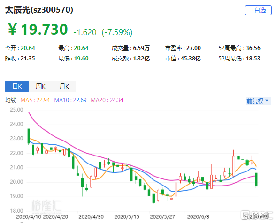Click the 2020/4/30 date marker on axis
Image resolution: width=276 pixels, height=223 pixels.
91,216
